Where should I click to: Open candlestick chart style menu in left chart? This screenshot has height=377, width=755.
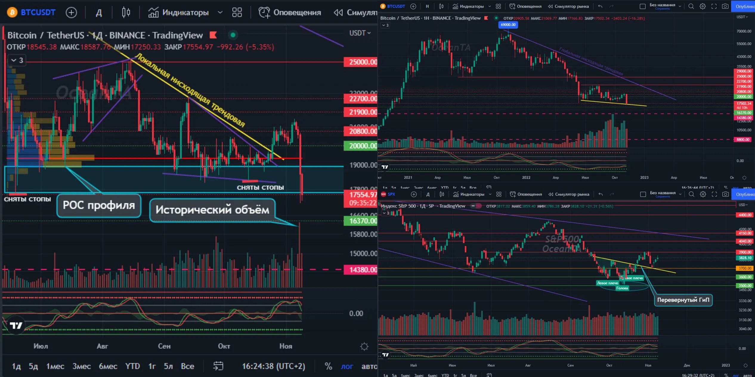pyautogui.click(x=126, y=13)
